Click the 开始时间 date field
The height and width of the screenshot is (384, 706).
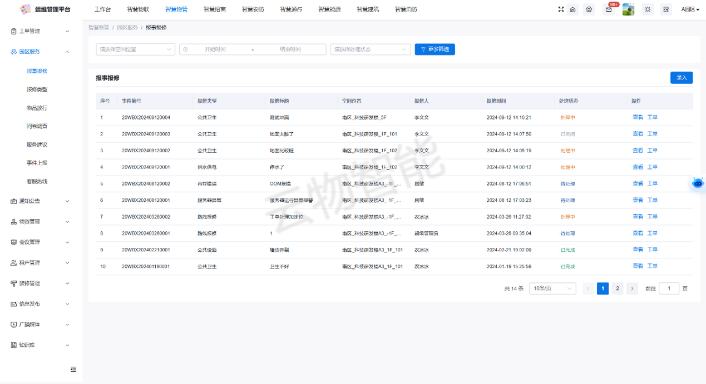click(x=215, y=49)
